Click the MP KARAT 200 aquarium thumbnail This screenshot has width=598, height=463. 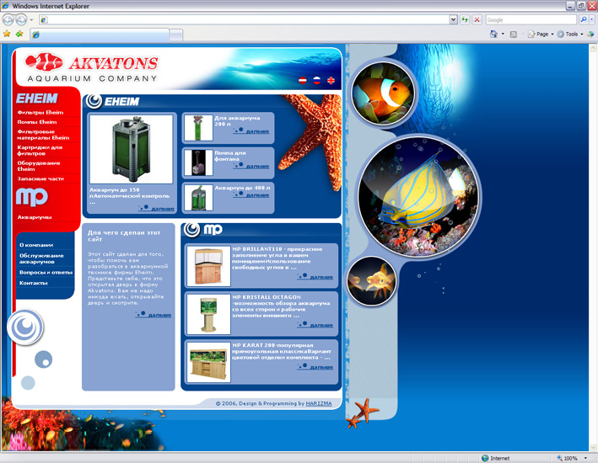click(208, 362)
